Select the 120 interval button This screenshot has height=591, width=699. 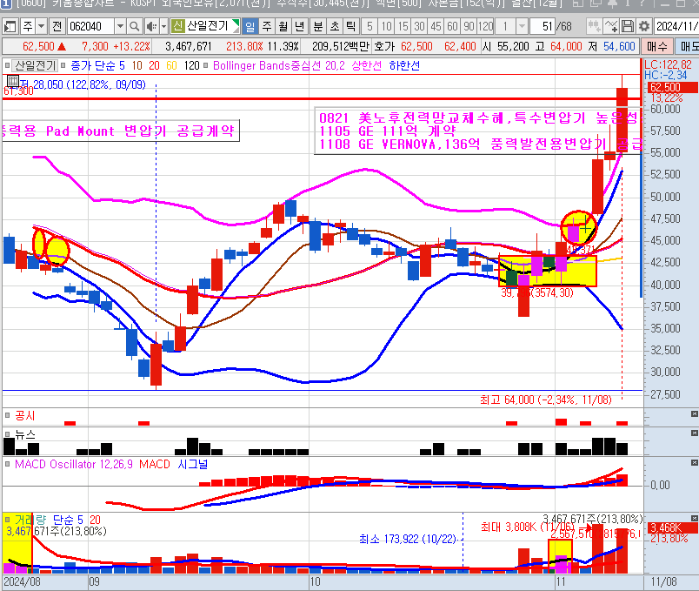point(485,26)
